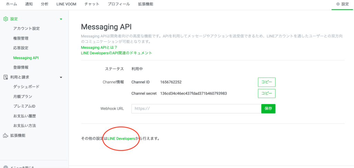Open the 通知 tab

click(29, 4)
